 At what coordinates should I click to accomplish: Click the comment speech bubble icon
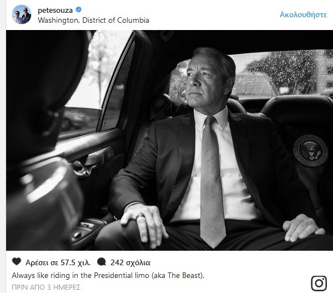[x=102, y=262]
